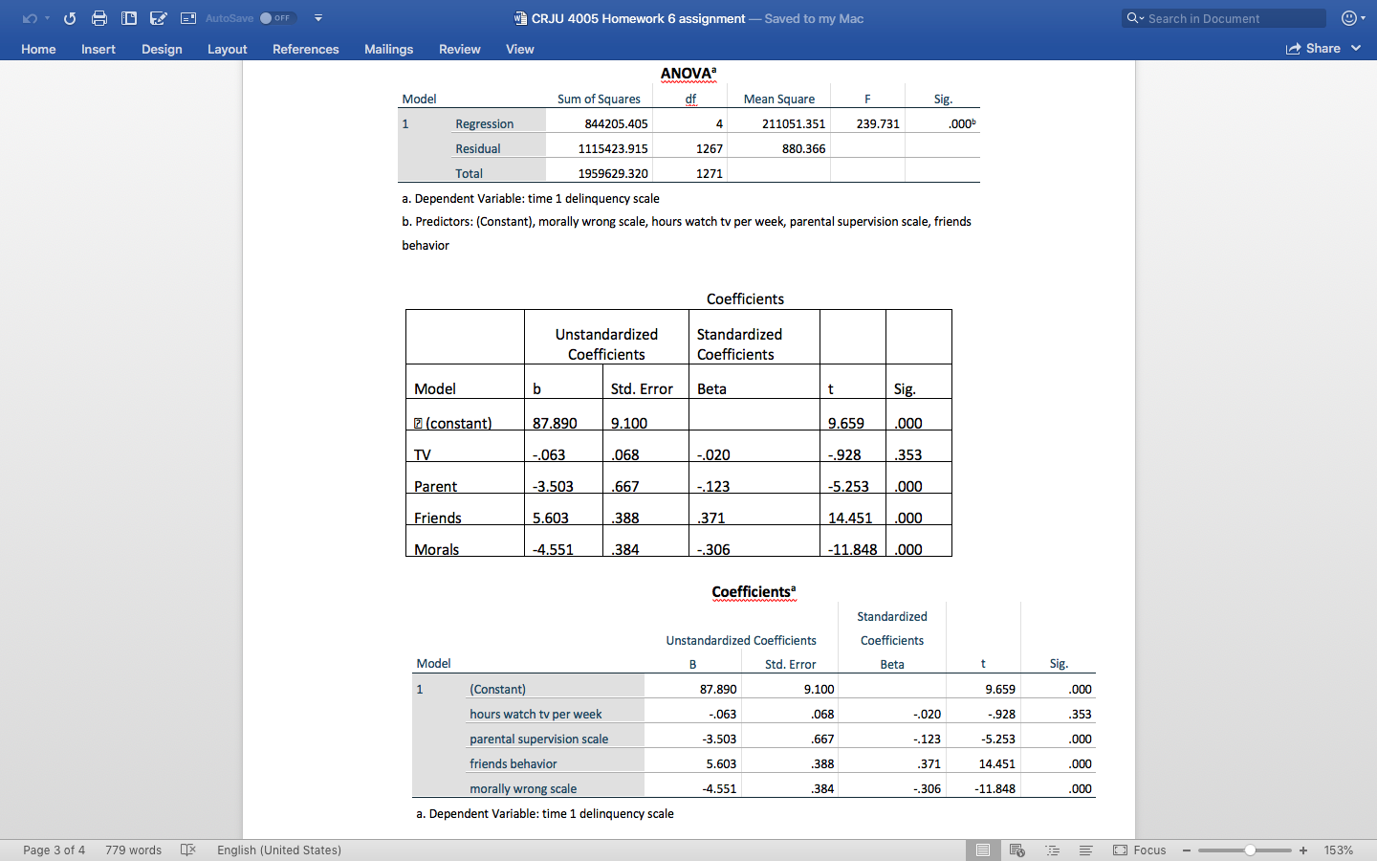This screenshot has height=861, width=1377.
Task: Switch to Print Layout view icon
Action: click(983, 850)
